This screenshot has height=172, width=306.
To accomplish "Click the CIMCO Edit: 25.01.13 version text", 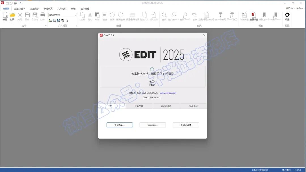I will coord(152,97).
